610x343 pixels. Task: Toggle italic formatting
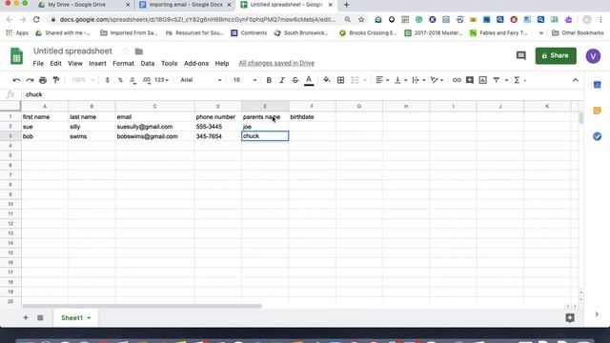[282, 80]
